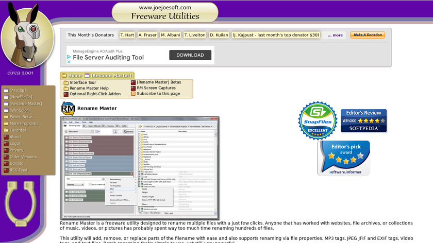
Task: Open the WinColor menu link
Action: click(x=20, y=110)
